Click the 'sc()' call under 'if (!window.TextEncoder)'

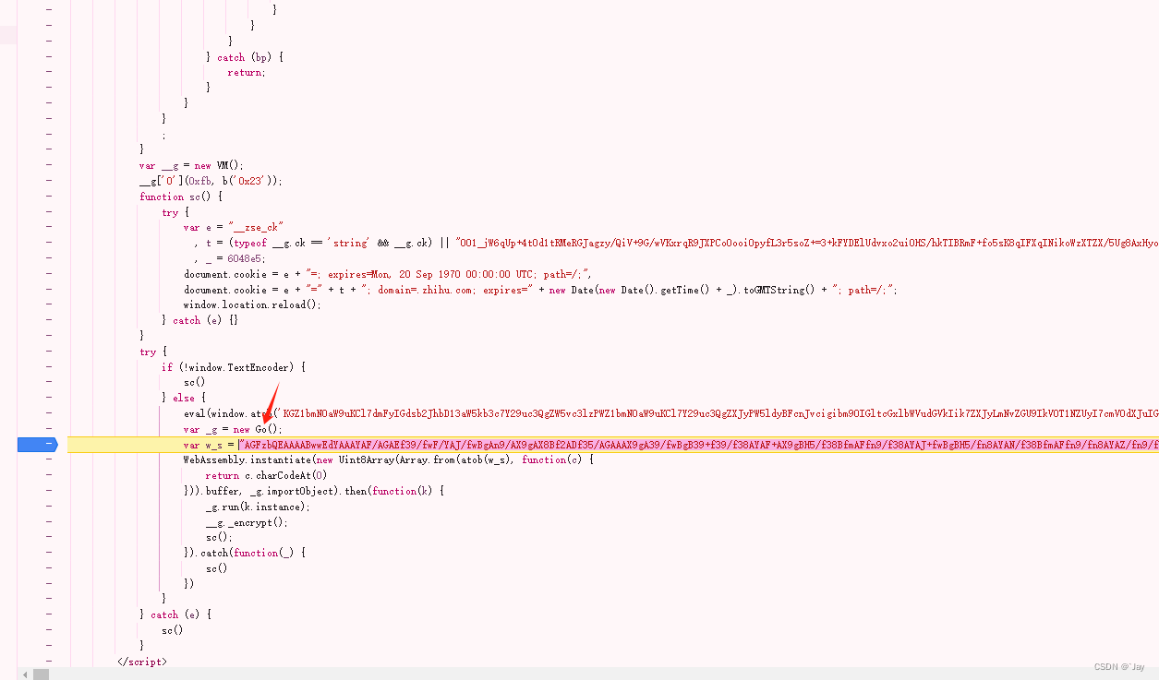click(194, 382)
